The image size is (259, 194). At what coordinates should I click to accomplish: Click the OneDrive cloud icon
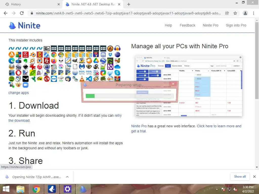pos(117,67)
